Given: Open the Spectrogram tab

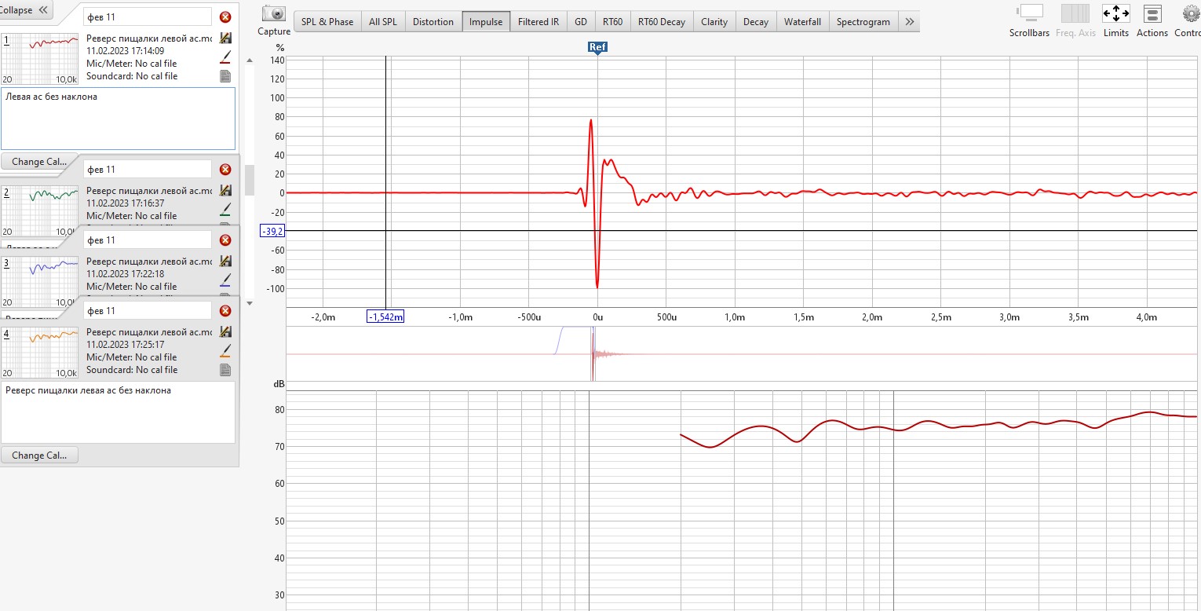Looking at the screenshot, I should click(863, 22).
